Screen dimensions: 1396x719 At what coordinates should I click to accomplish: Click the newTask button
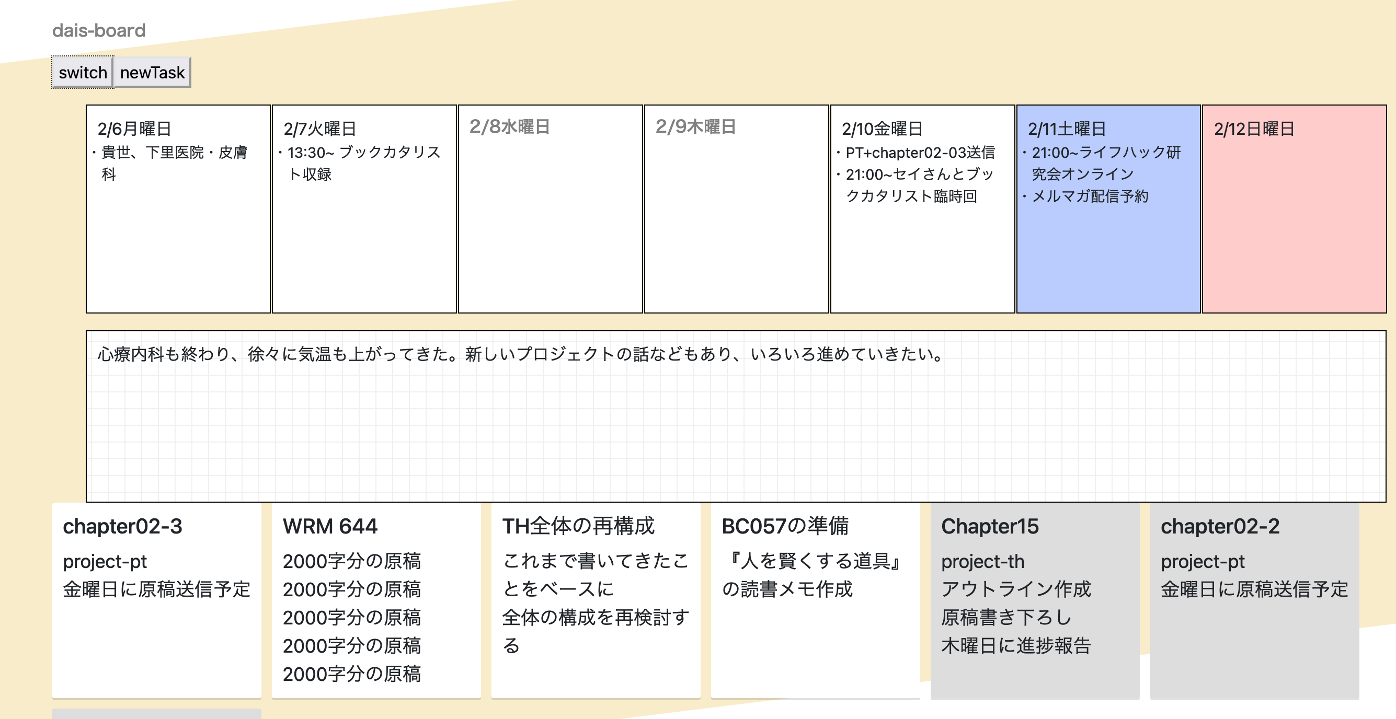coord(152,72)
